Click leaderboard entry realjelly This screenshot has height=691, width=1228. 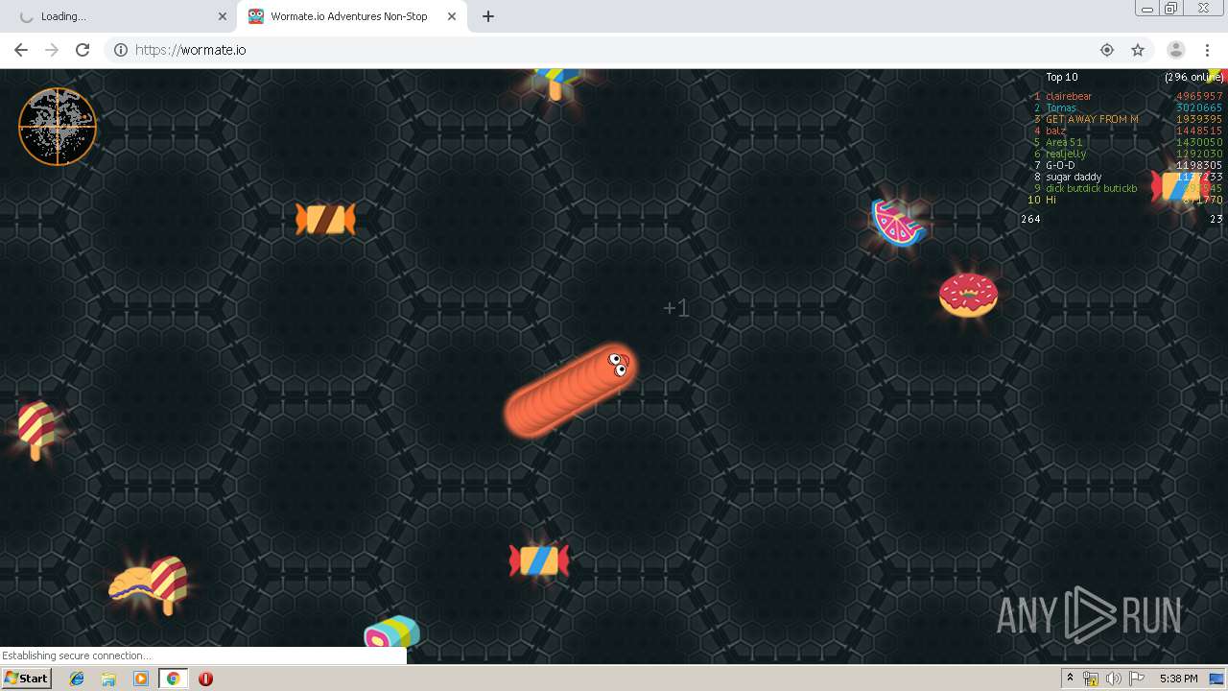[1066, 154]
